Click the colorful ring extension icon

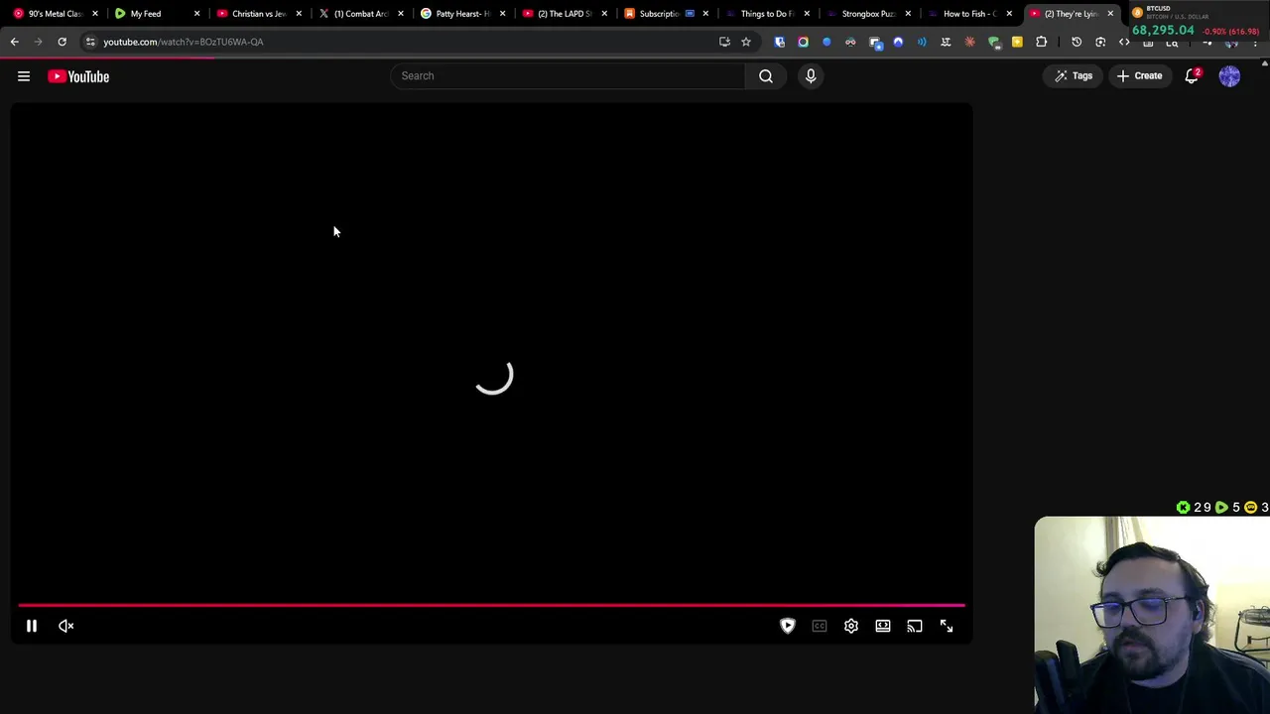803,42
